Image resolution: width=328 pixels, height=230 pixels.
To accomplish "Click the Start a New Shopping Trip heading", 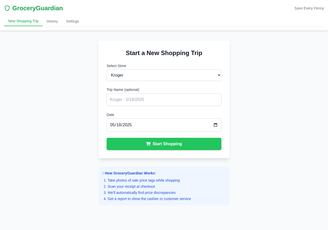I will [x=164, y=53].
